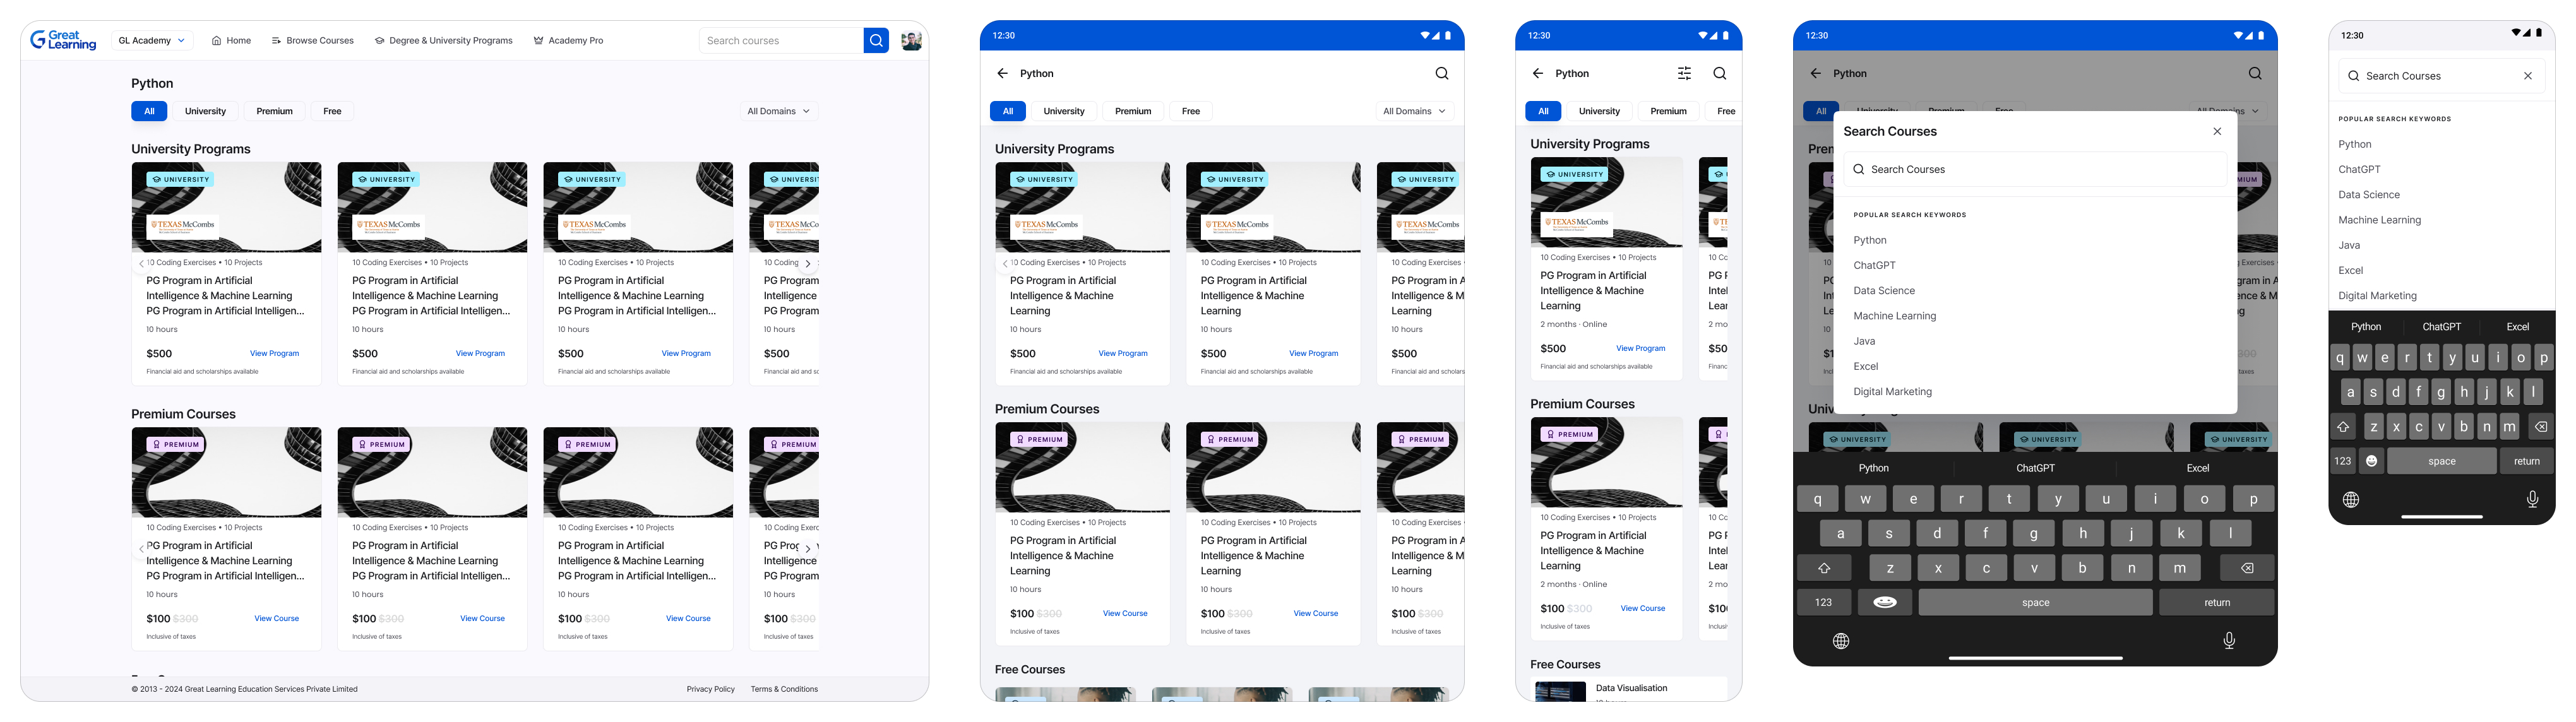Viewport: 2576px width, 722px height.
Task: Click the first View Program link on desktop
Action: (274, 353)
